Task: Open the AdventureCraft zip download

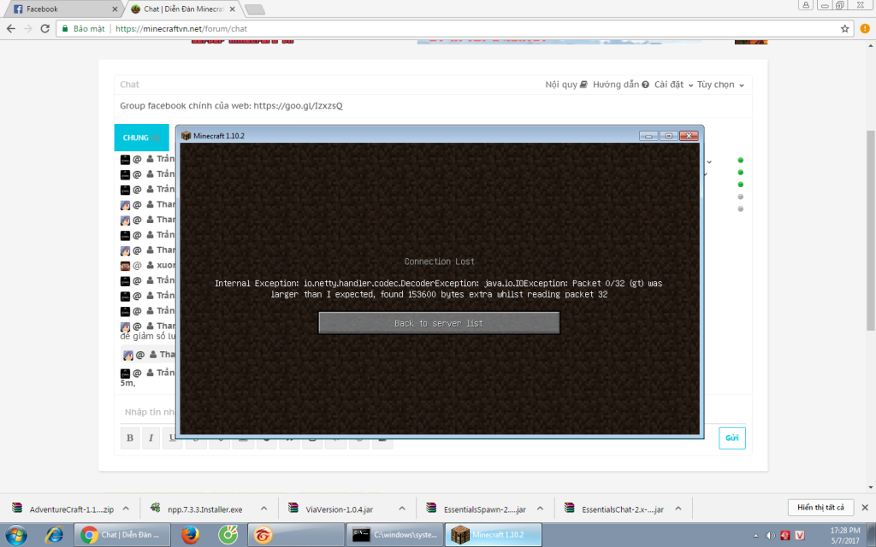Action: click(x=63, y=509)
